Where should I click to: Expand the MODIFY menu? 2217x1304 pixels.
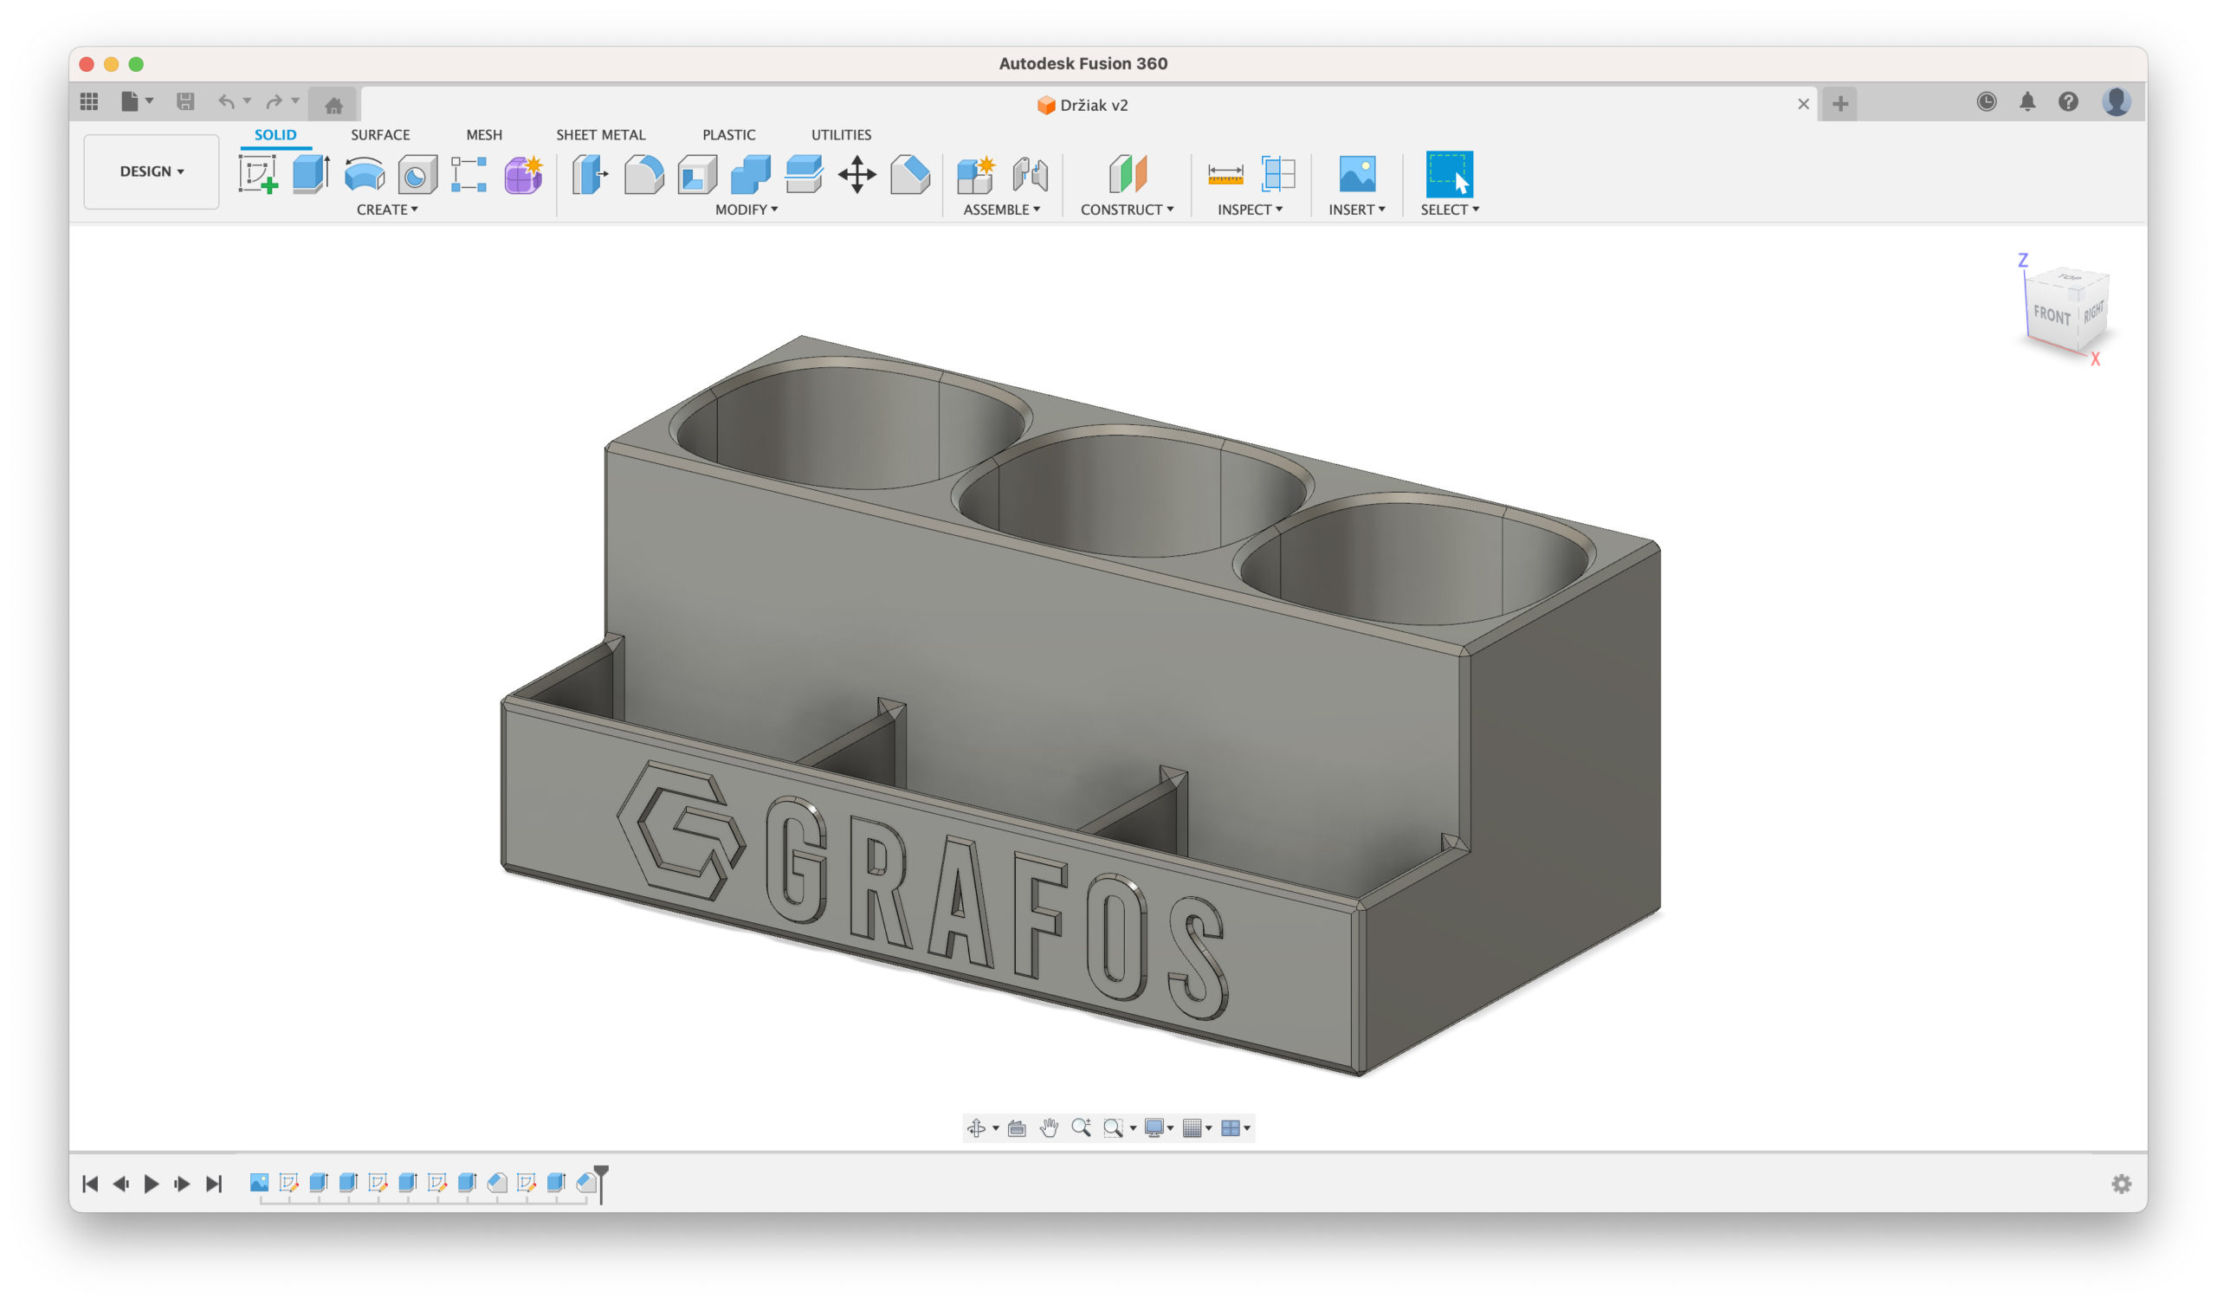746,210
